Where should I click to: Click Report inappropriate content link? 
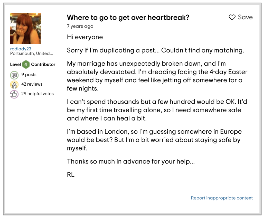tap(222, 198)
